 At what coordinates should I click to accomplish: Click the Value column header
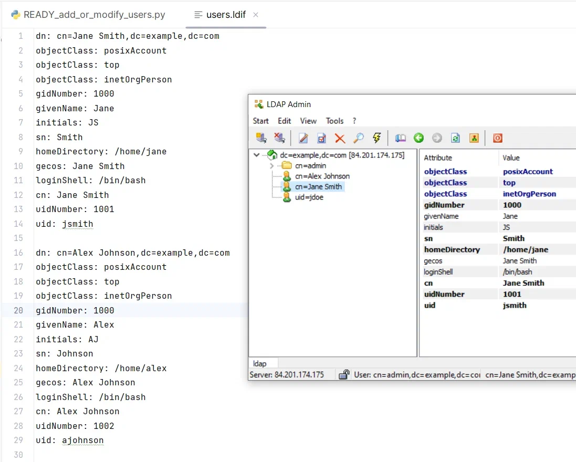(x=511, y=157)
